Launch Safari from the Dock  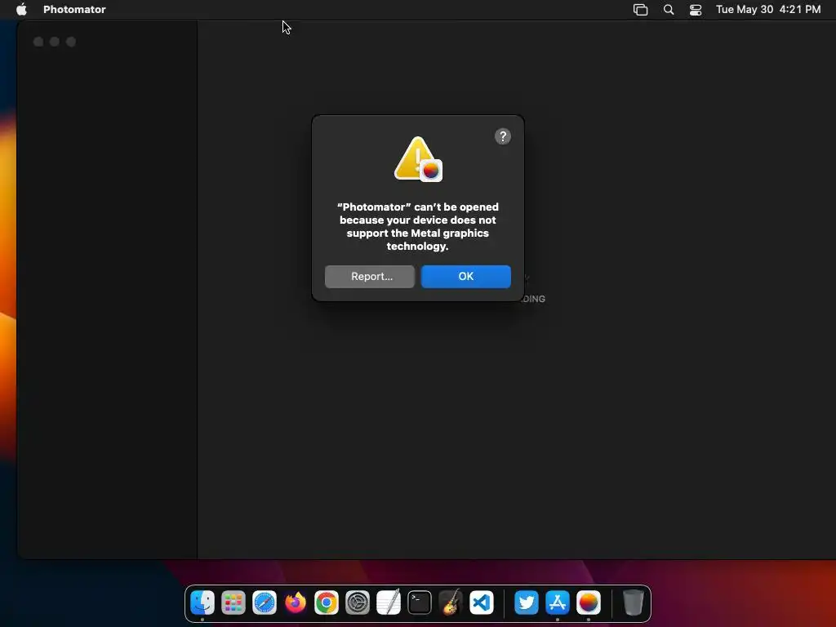[x=265, y=603]
